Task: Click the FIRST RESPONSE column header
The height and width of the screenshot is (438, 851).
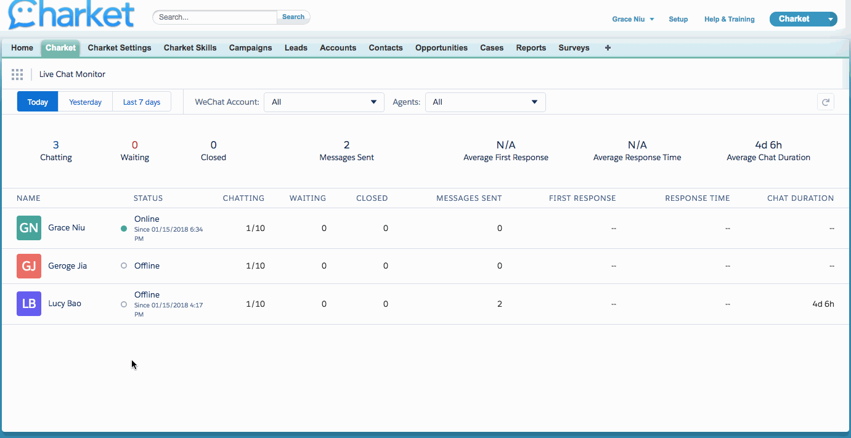Action: [582, 198]
